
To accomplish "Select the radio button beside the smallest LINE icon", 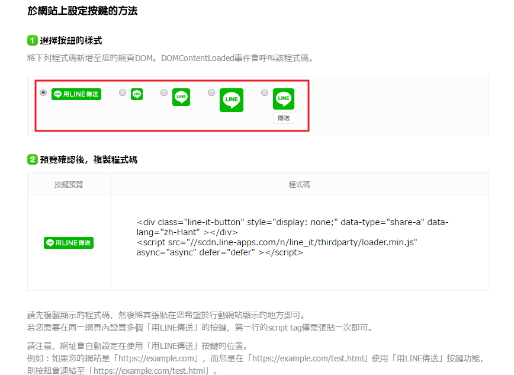I will [123, 92].
